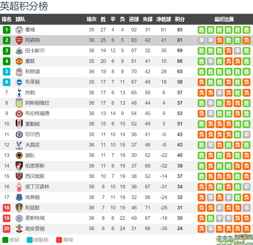Click rank badge 18 for 利兹联
This screenshot has width=253, height=245.
[x=6, y=208]
